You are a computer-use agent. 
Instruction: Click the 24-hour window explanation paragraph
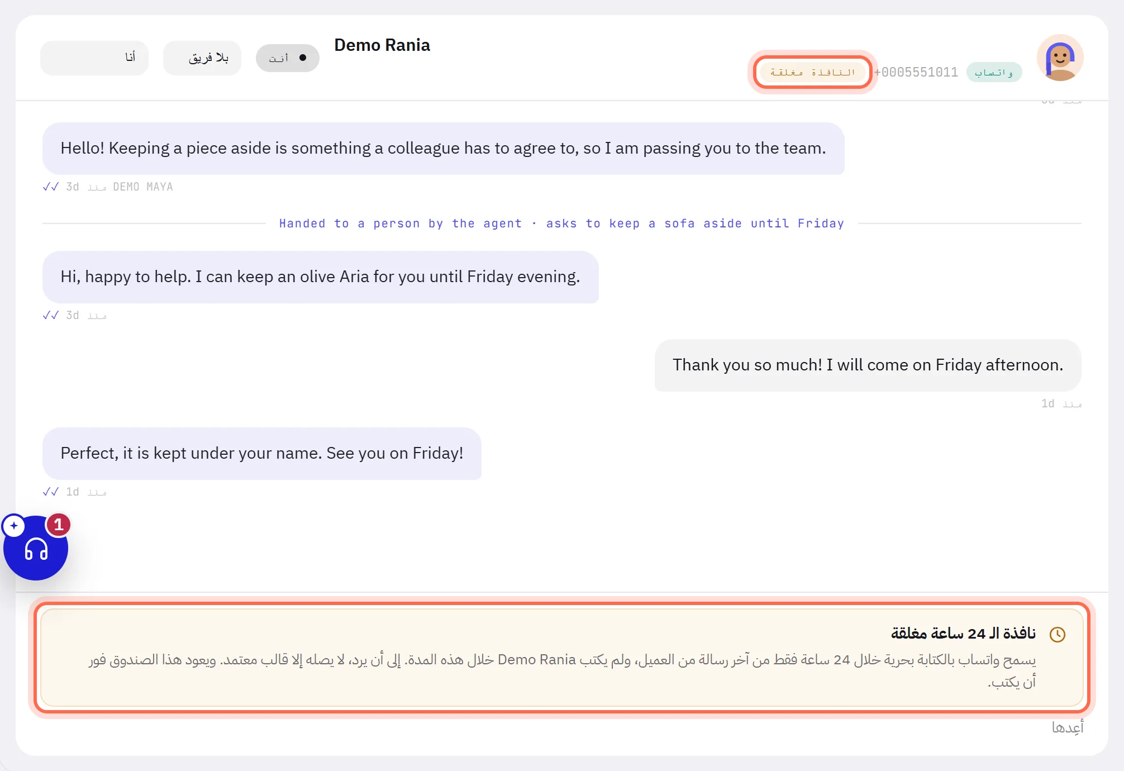pyautogui.click(x=562, y=670)
